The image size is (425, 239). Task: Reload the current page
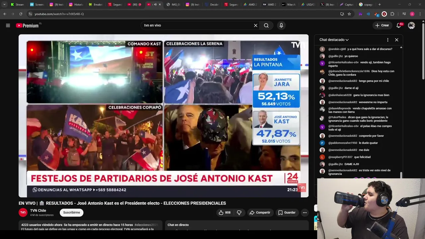(21, 14)
